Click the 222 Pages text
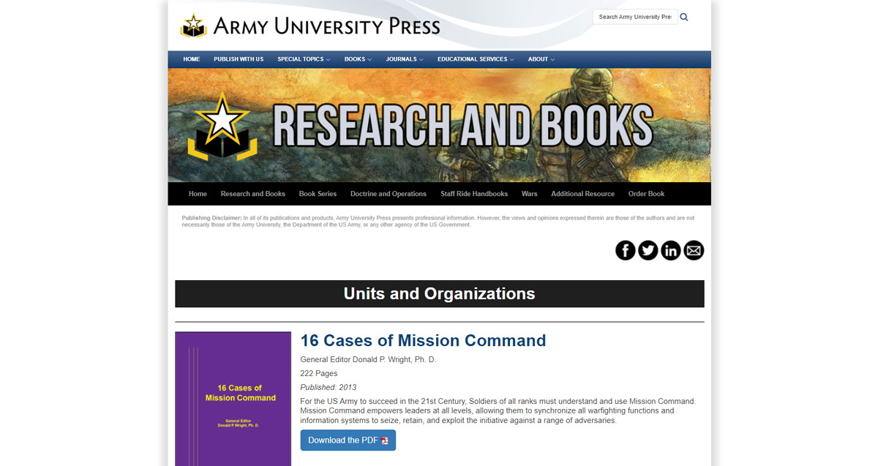This screenshot has height=466, width=878. tap(319, 373)
